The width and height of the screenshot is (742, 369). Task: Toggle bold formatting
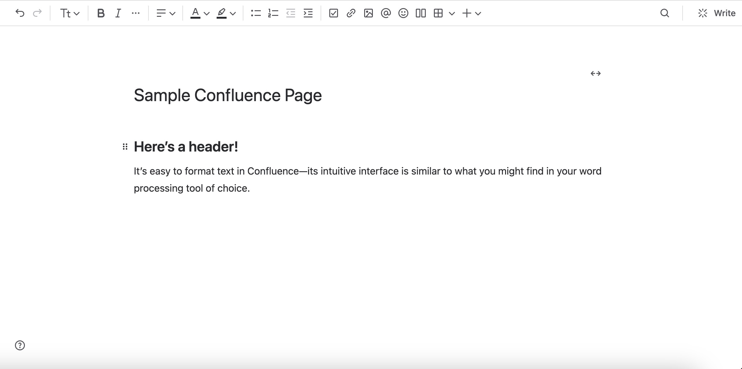tap(101, 13)
